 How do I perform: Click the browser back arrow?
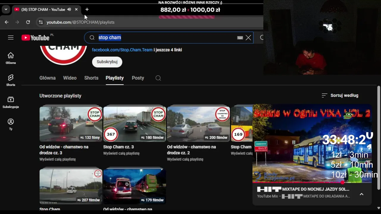point(7,22)
